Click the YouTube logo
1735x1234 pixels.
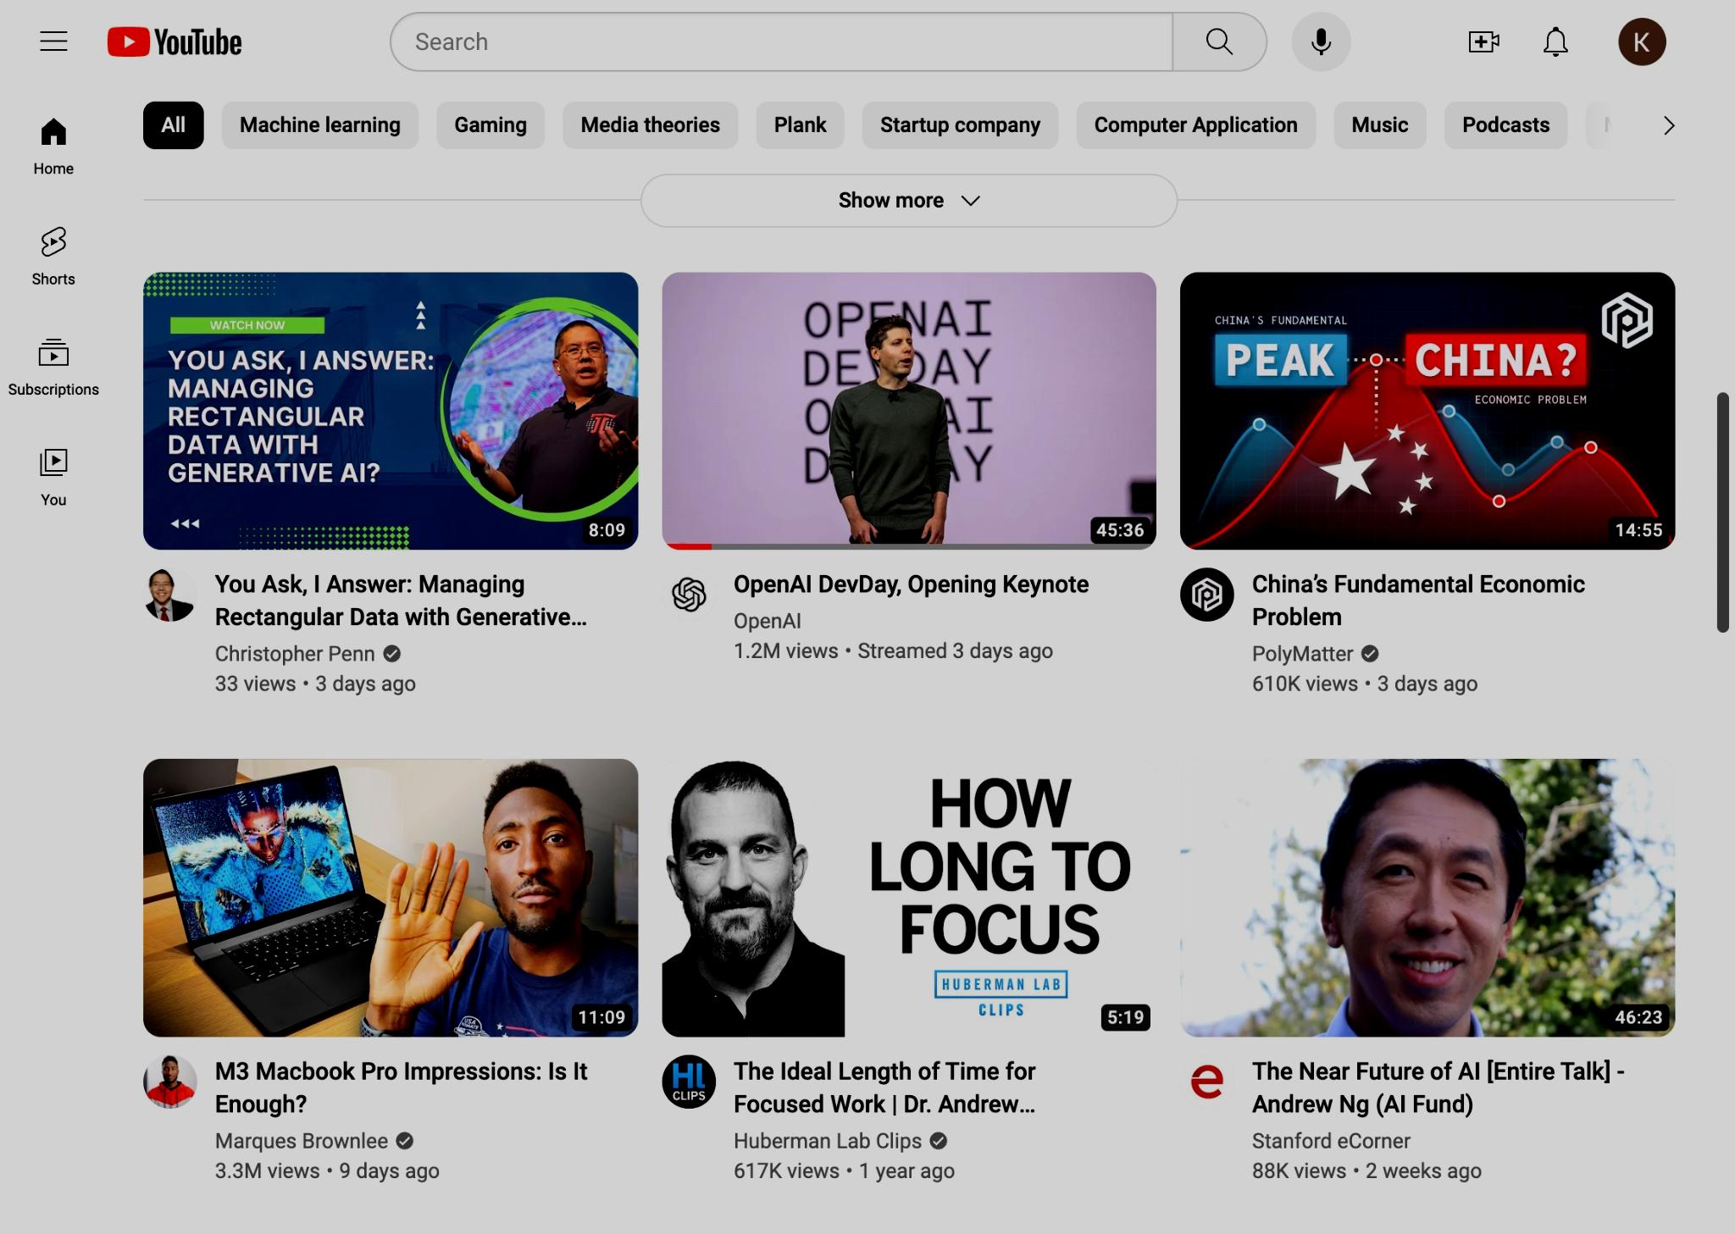click(x=175, y=42)
